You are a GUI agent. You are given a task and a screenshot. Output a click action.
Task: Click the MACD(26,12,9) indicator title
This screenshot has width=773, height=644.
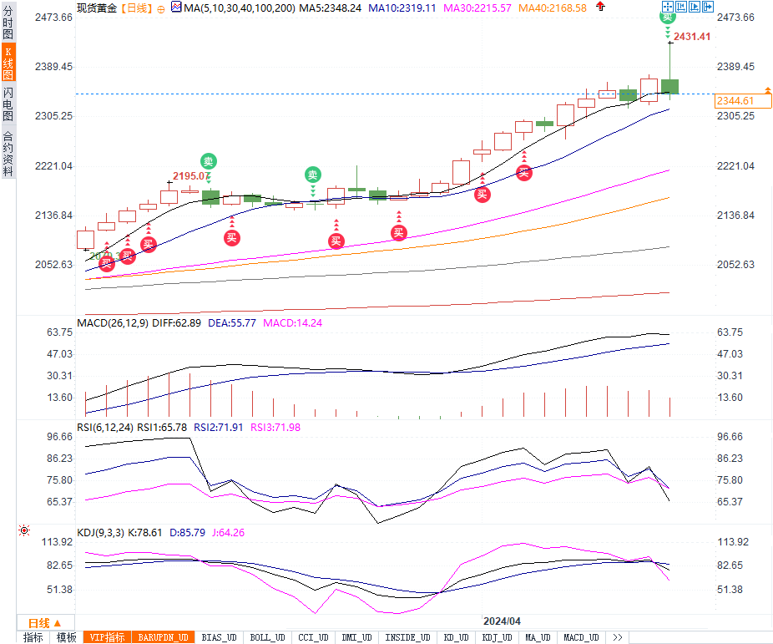tap(113, 323)
